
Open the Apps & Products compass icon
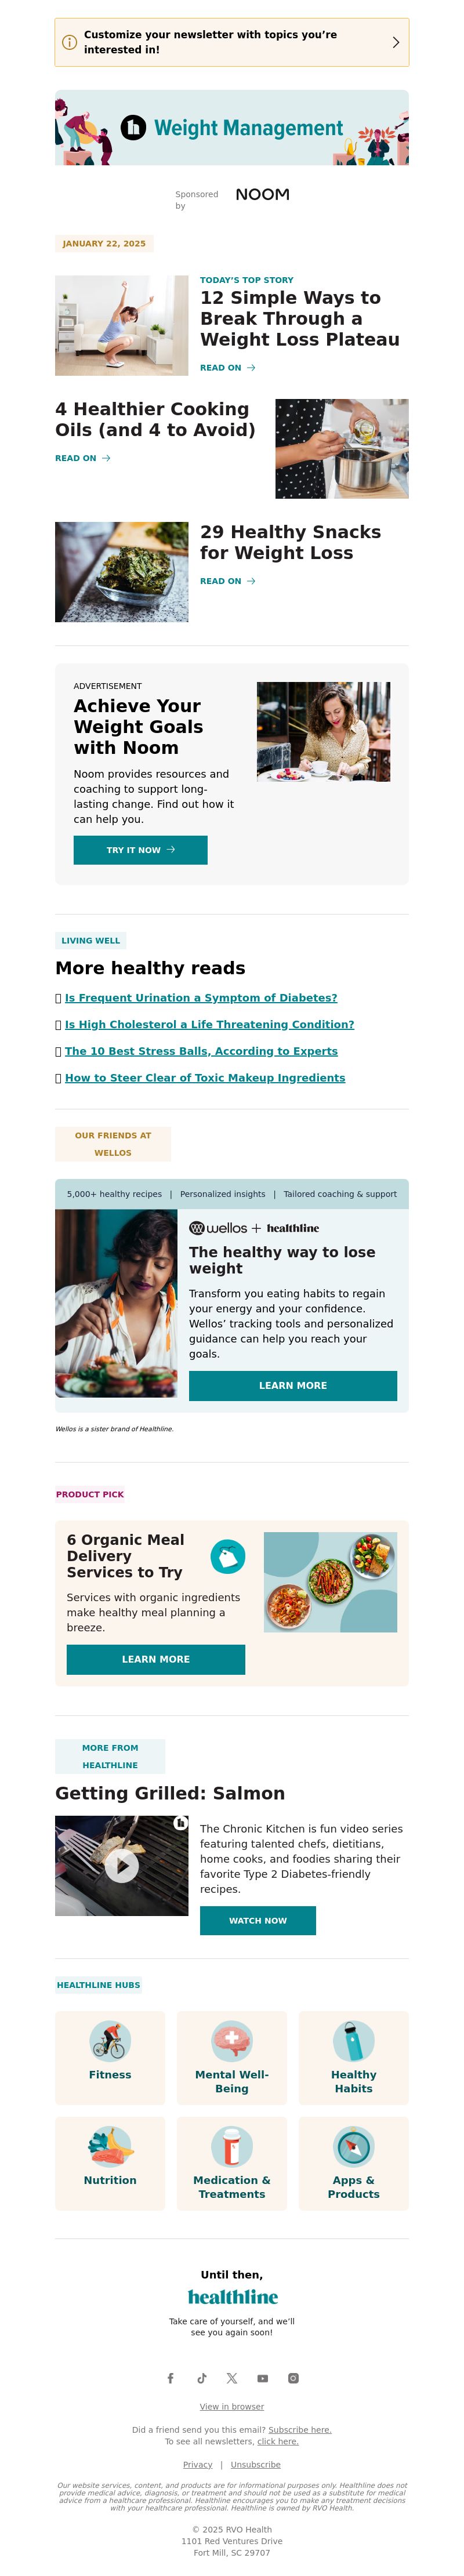354,2146
